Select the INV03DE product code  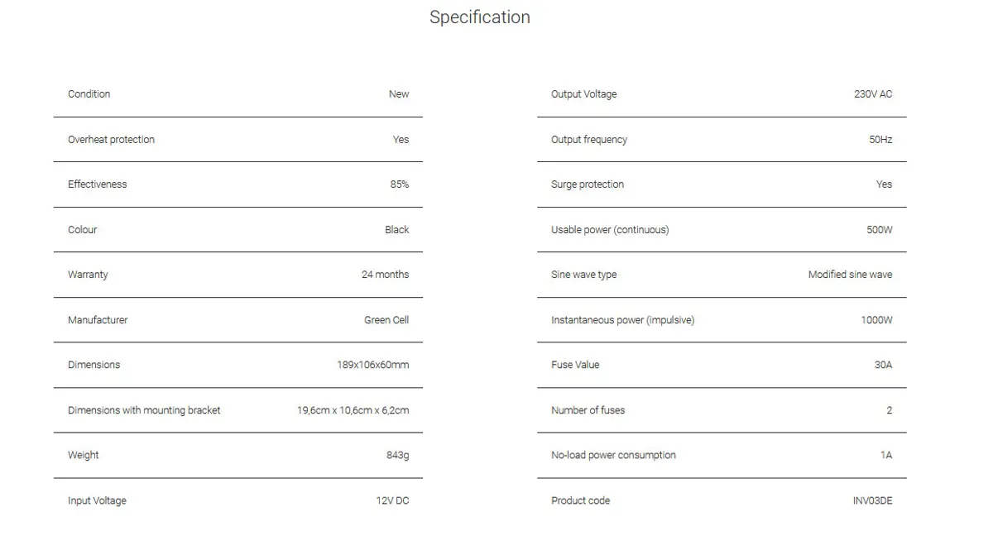872,500
